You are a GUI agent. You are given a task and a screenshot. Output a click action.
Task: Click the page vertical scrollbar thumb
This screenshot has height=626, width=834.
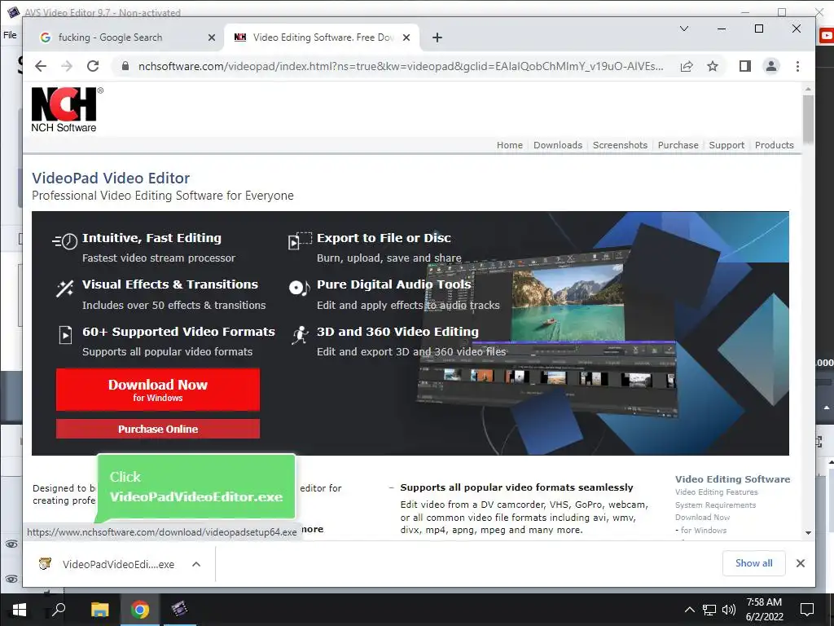[x=808, y=119]
